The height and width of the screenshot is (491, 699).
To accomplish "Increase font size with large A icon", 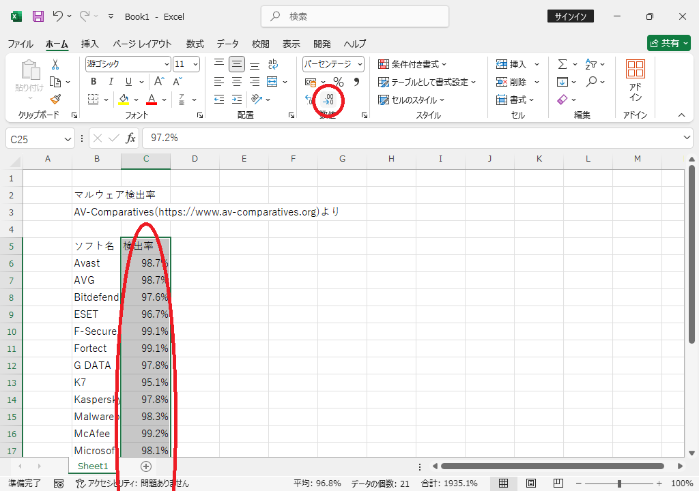I will pos(159,82).
